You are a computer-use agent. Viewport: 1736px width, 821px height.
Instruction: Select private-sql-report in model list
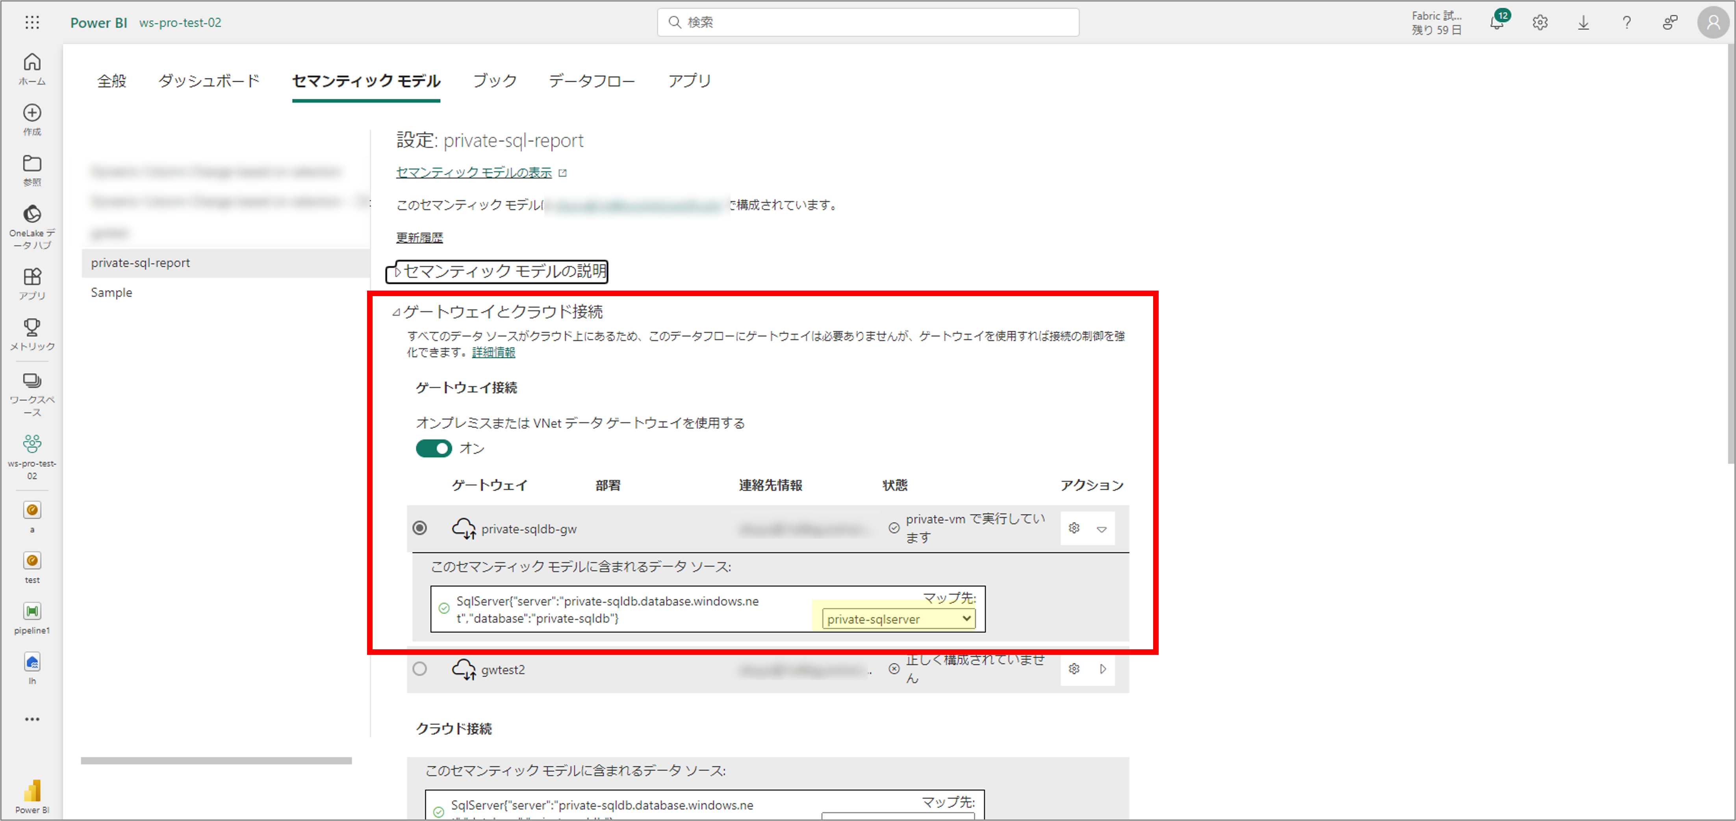click(x=226, y=263)
